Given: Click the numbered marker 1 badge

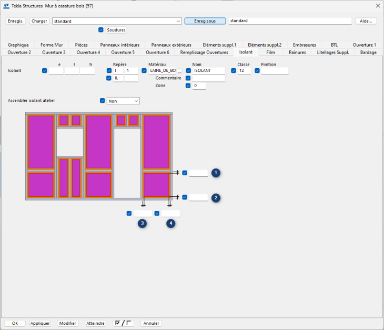Looking at the screenshot, I should [215, 173].
